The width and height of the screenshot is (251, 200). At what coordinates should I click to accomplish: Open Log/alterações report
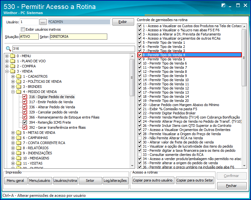115,181
